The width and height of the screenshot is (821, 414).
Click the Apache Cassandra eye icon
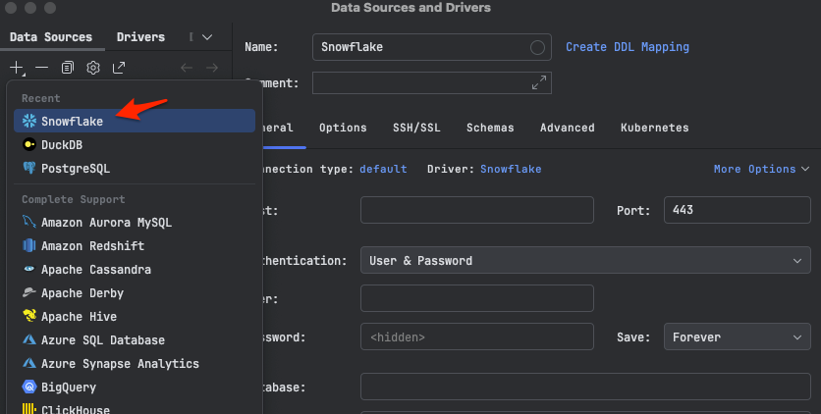(29, 269)
